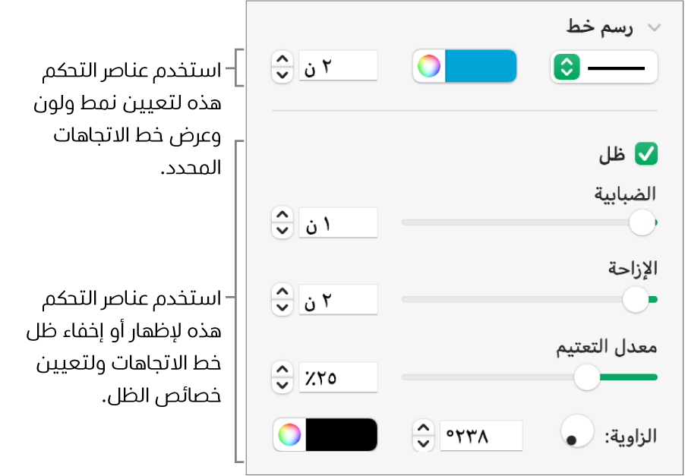Open the color wheel for line color
Viewport: 685px width, 476px height.
[429, 67]
